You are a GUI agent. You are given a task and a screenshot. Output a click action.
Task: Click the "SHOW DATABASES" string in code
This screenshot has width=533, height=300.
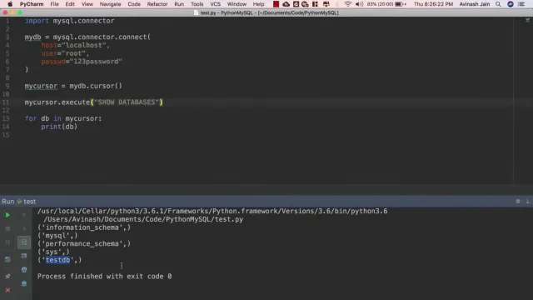coord(127,102)
